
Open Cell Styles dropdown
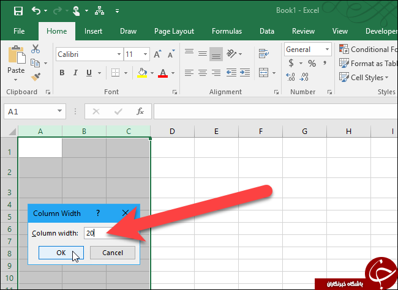pos(364,77)
